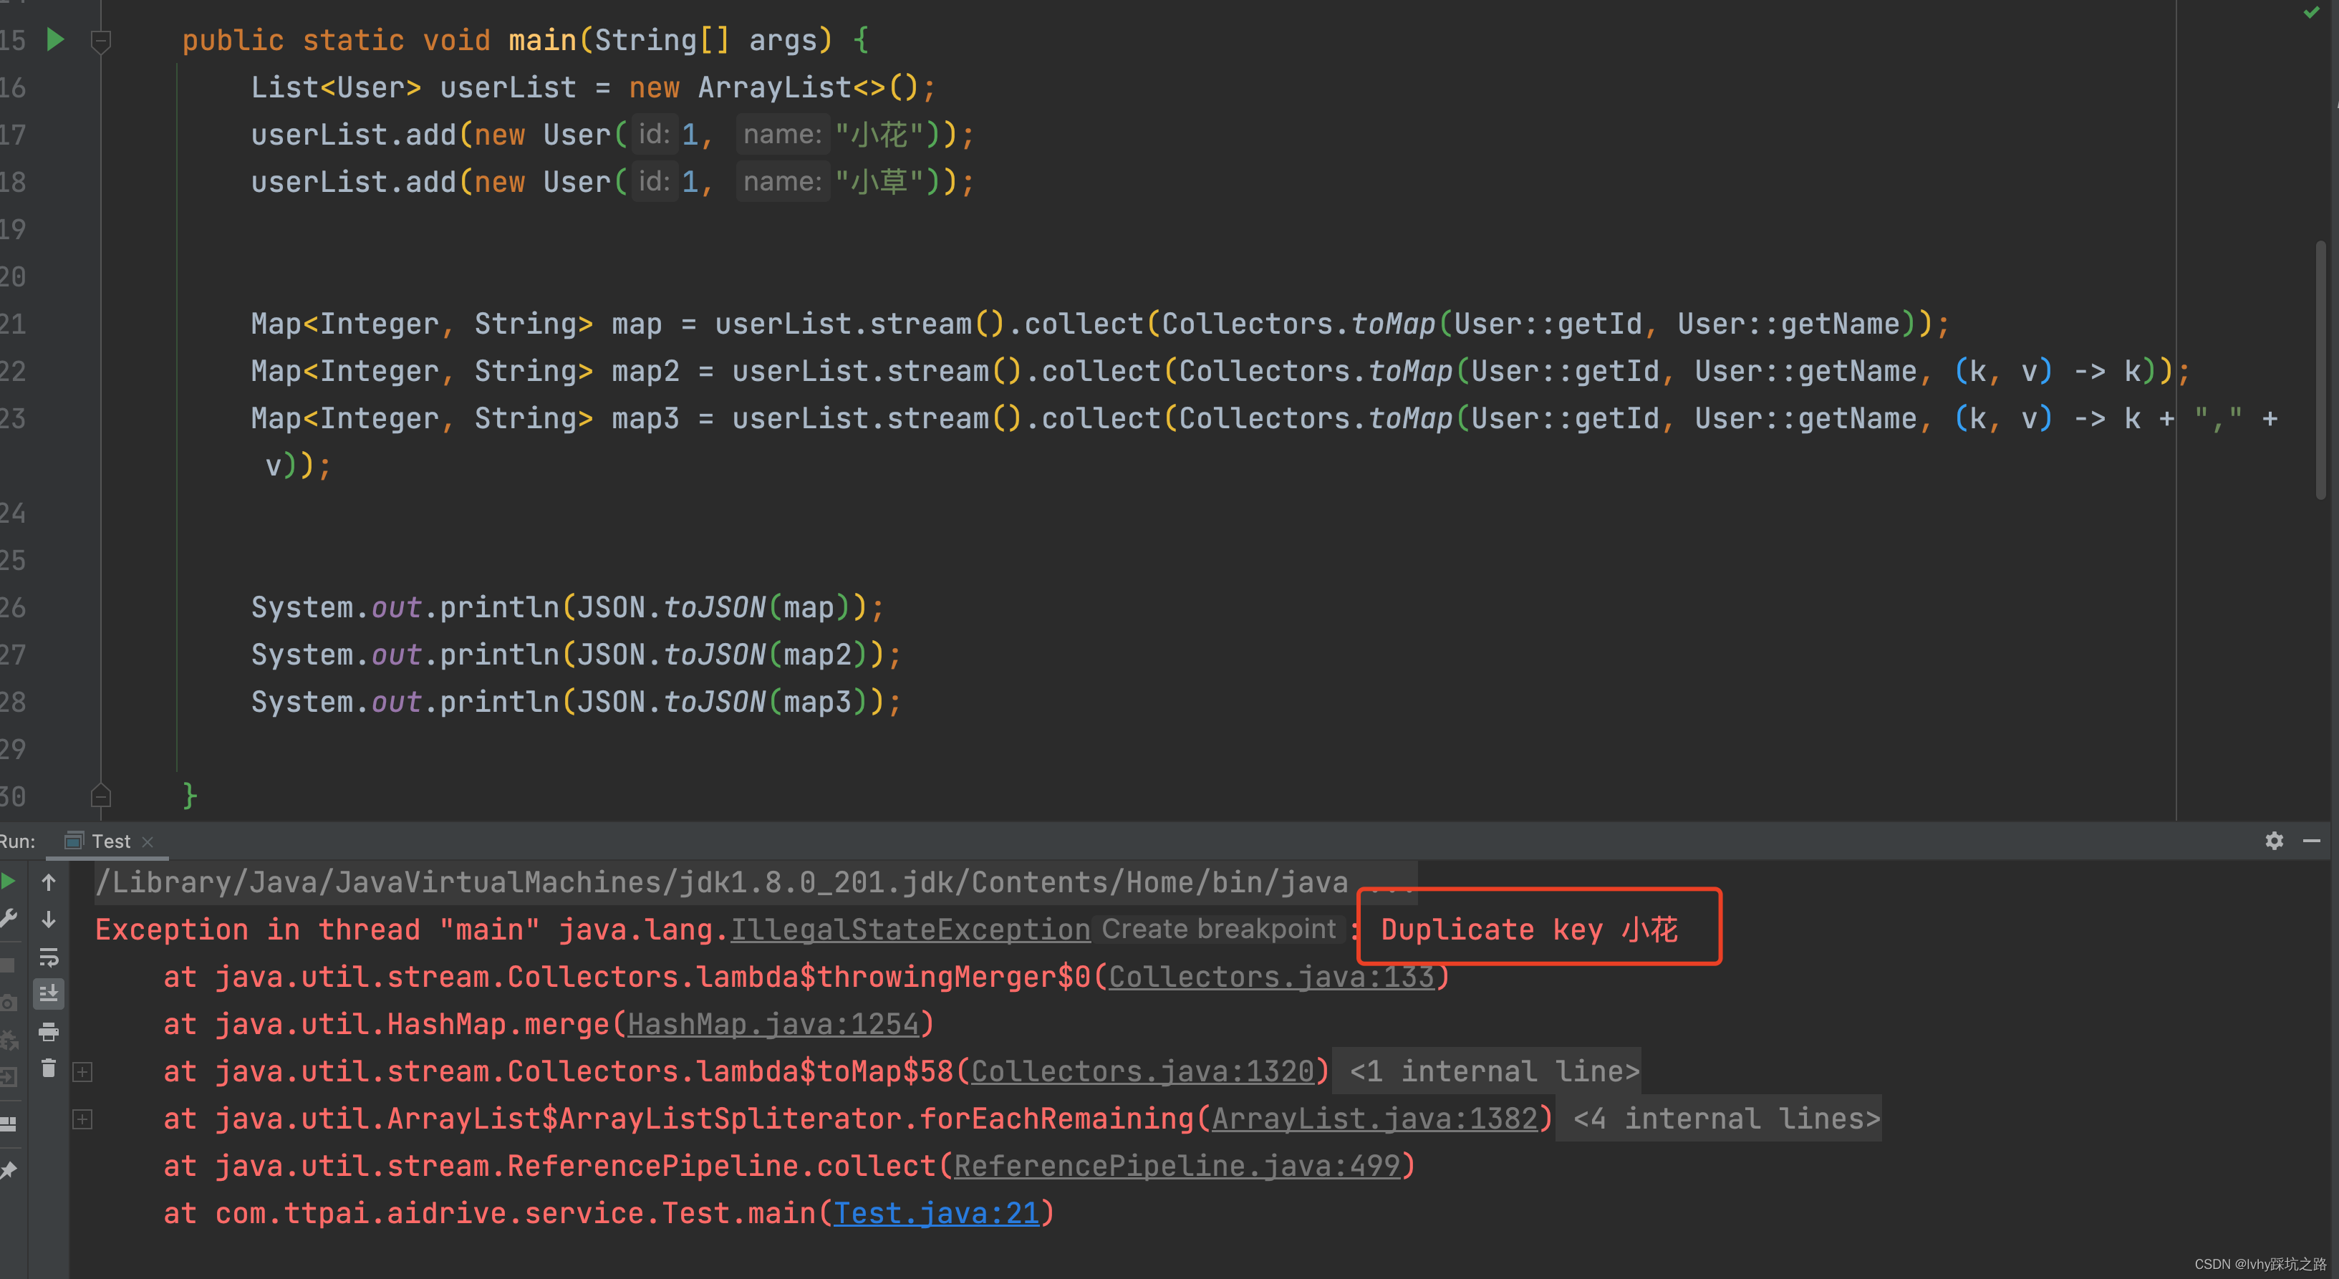Click Create breakpoint in exception line
2339x1279 pixels.
[x=1218, y=929]
